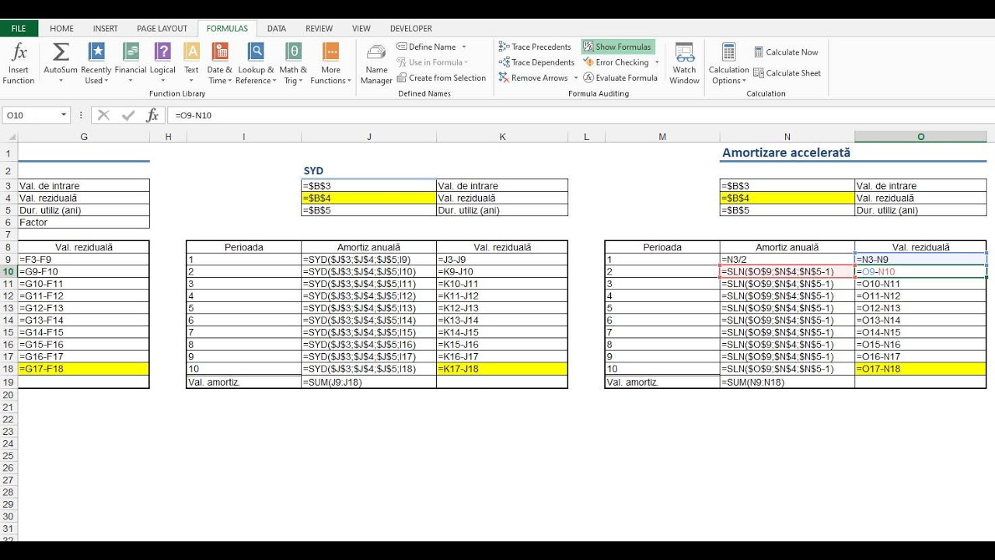Open Calculation Options
This screenshot has width=995, height=560.
(728, 64)
